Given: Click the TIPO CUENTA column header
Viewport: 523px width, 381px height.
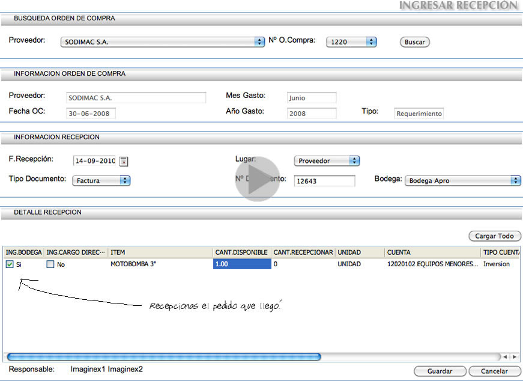Looking at the screenshot, I should tap(500, 252).
